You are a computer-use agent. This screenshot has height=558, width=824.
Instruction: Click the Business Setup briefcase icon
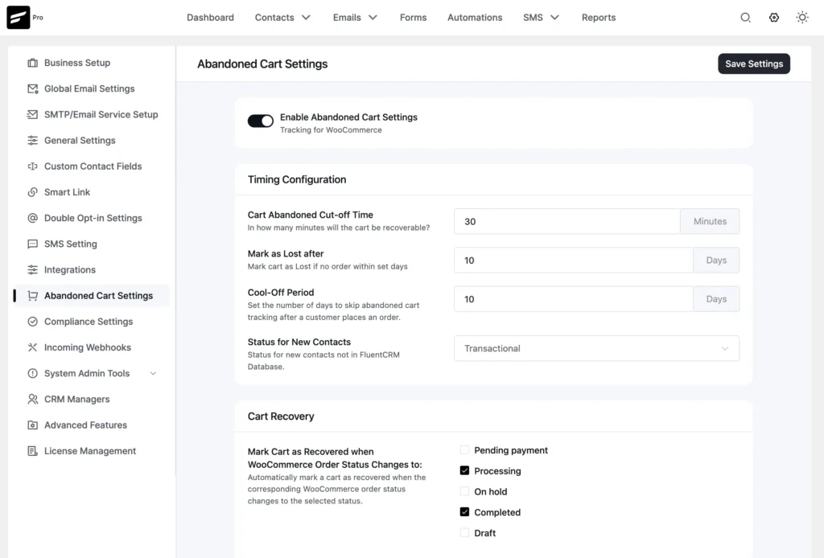(32, 63)
